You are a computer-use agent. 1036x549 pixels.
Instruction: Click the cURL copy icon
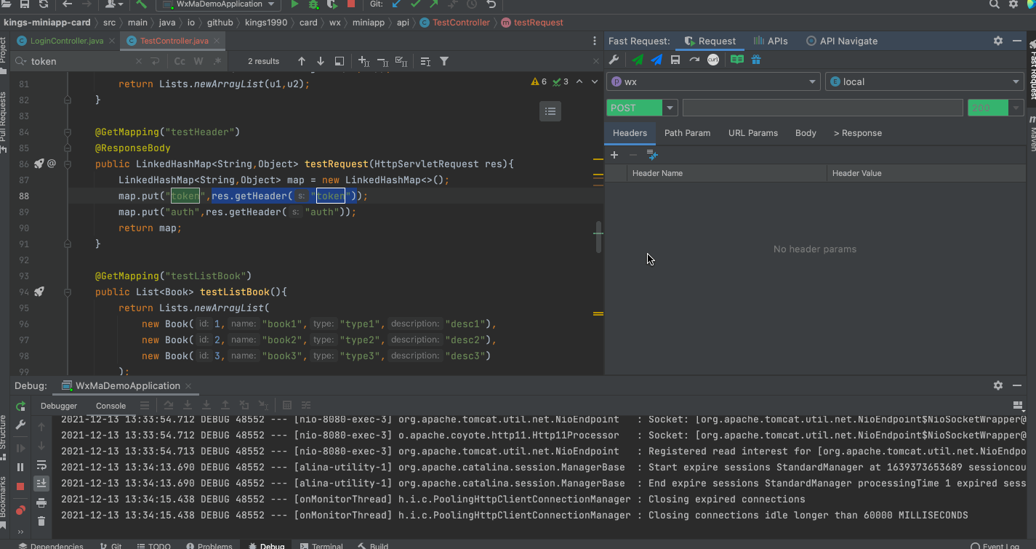713,60
